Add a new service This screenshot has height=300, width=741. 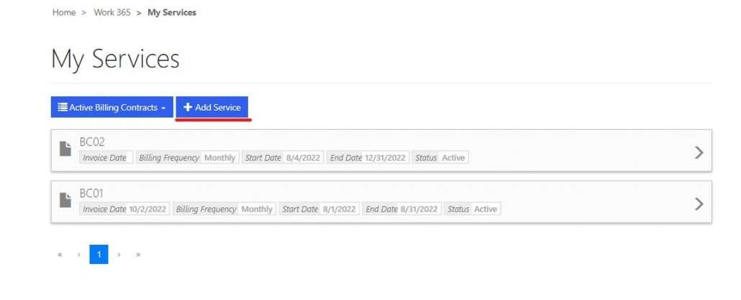coord(212,107)
